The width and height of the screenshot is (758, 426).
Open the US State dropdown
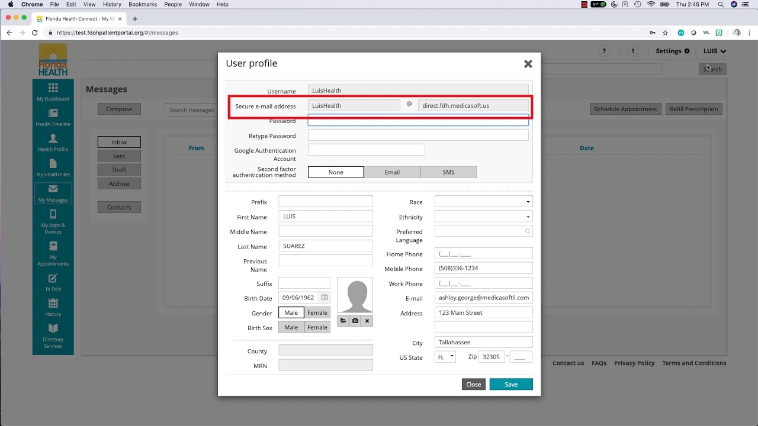click(445, 357)
